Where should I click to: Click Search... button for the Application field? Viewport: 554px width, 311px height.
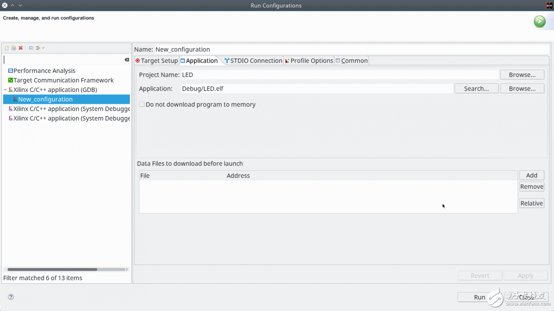(x=476, y=88)
